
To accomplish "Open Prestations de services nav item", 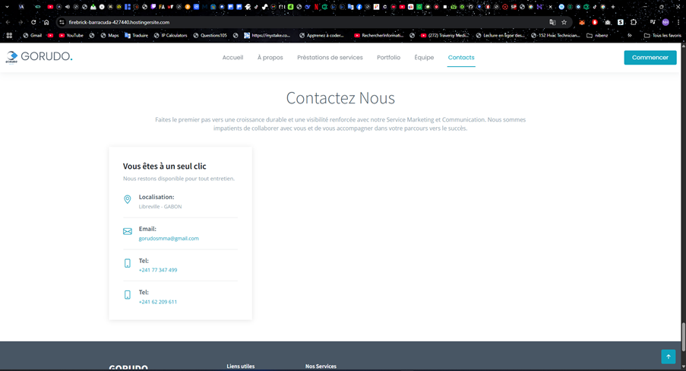I will tap(330, 57).
